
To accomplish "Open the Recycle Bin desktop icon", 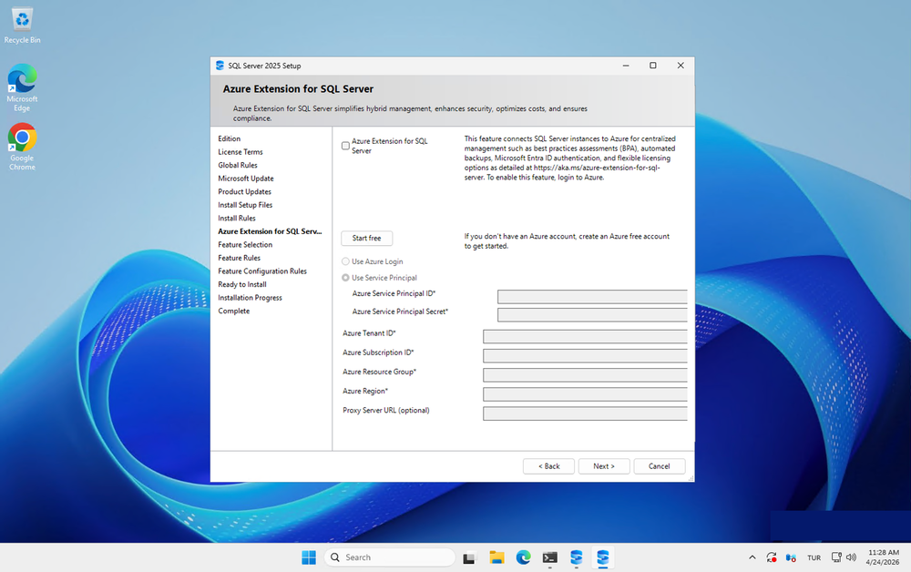I will point(22,22).
